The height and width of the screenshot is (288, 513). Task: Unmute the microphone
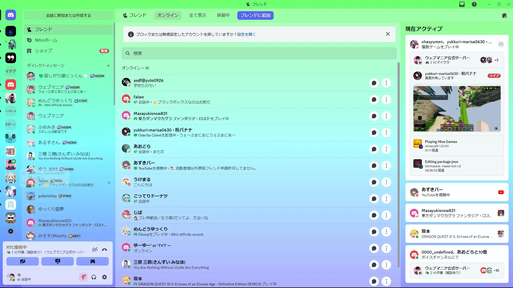(83, 277)
